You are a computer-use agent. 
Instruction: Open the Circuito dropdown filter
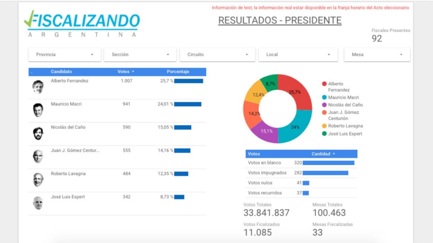click(x=217, y=54)
